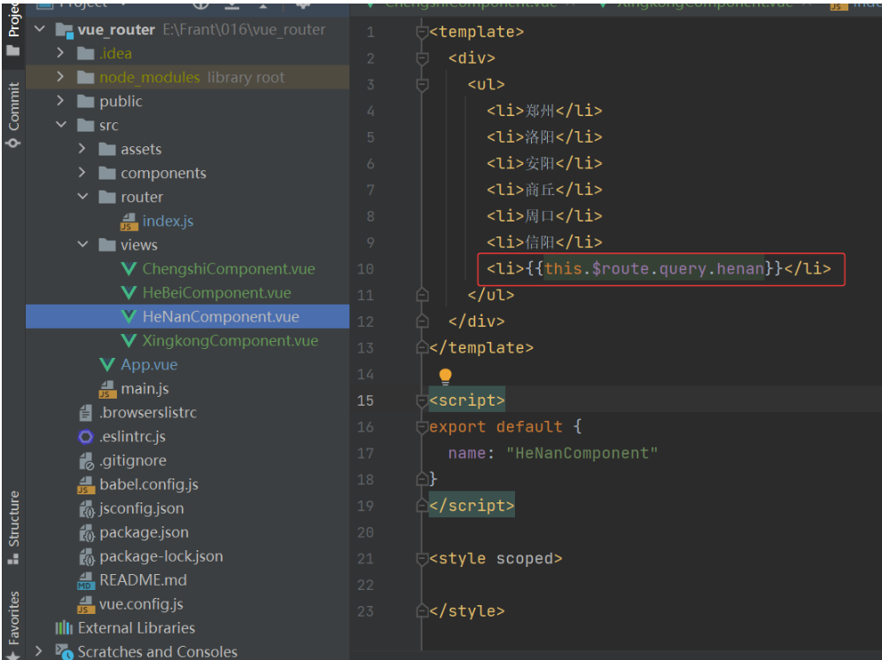Click the Scratches and Consoles icon
The height and width of the screenshot is (660, 882).
pyautogui.click(x=64, y=651)
